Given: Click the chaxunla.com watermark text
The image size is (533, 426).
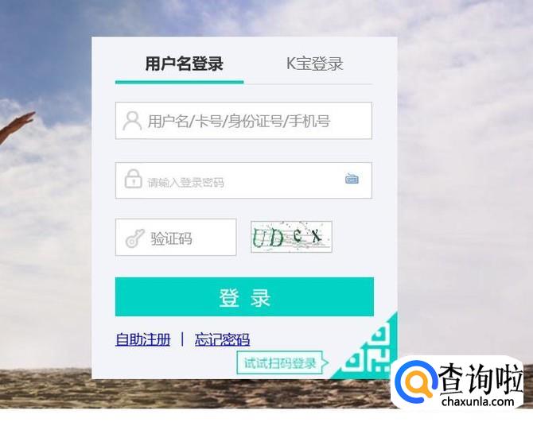Looking at the screenshot, I should (478, 401).
